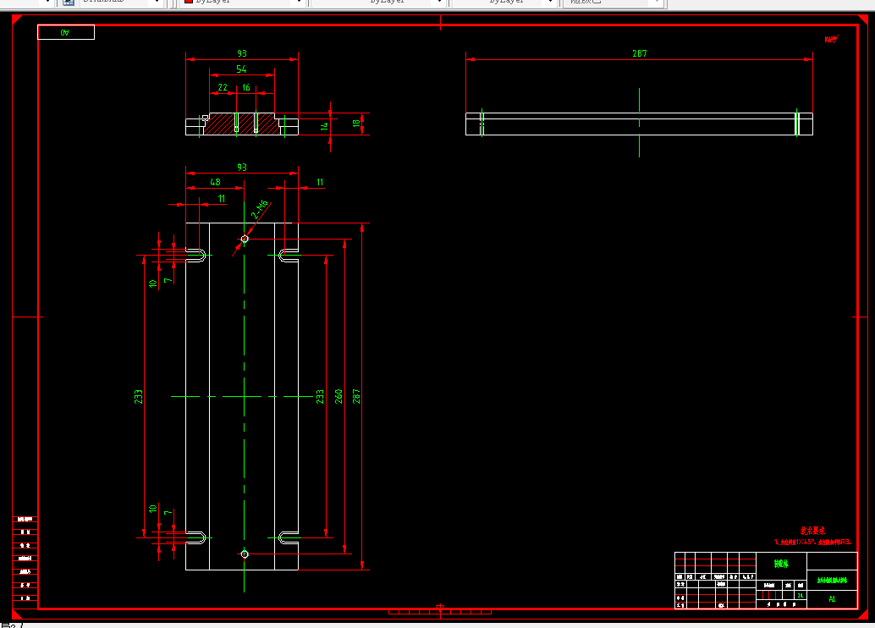Select the 54 dimension in section view
875x628 pixels.
pos(241,69)
